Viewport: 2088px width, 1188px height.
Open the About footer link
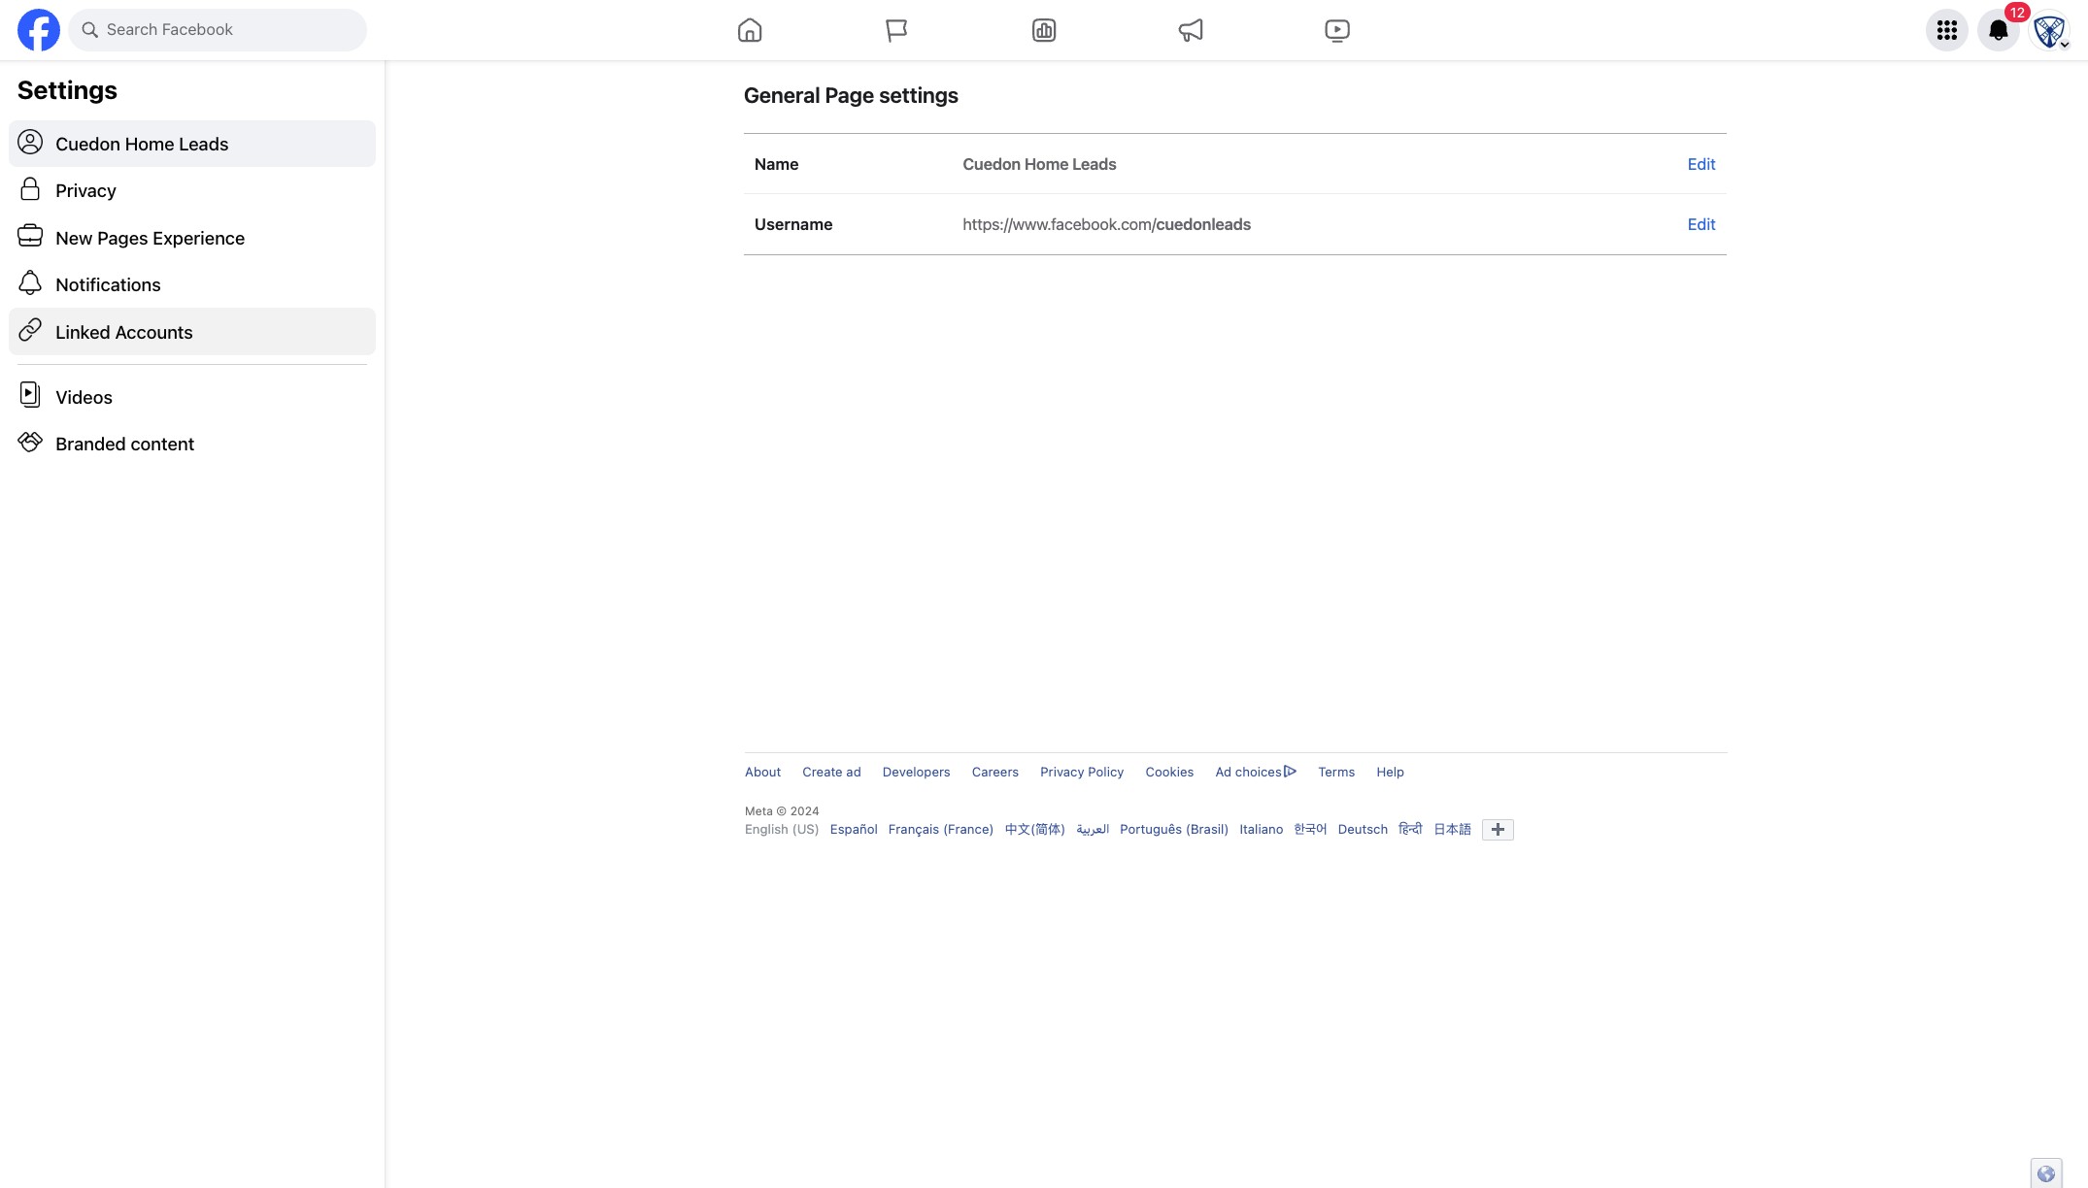(x=762, y=773)
